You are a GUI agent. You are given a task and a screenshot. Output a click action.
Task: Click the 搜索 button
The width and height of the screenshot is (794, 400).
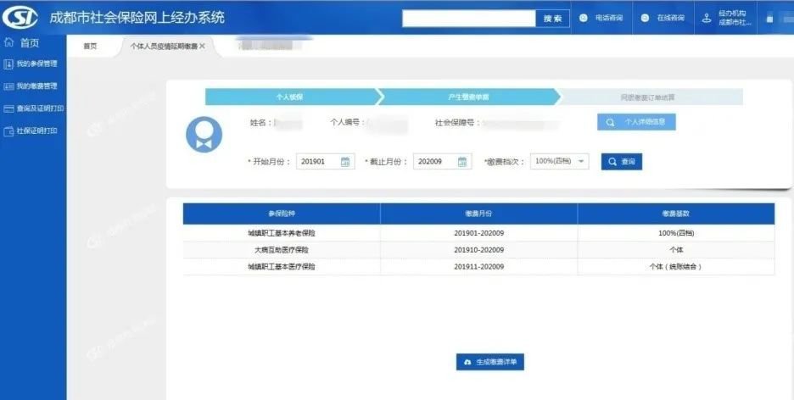pos(552,18)
